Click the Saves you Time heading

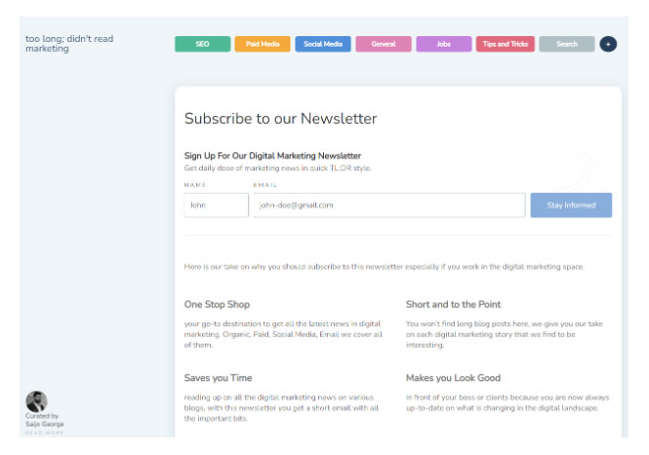(x=219, y=378)
